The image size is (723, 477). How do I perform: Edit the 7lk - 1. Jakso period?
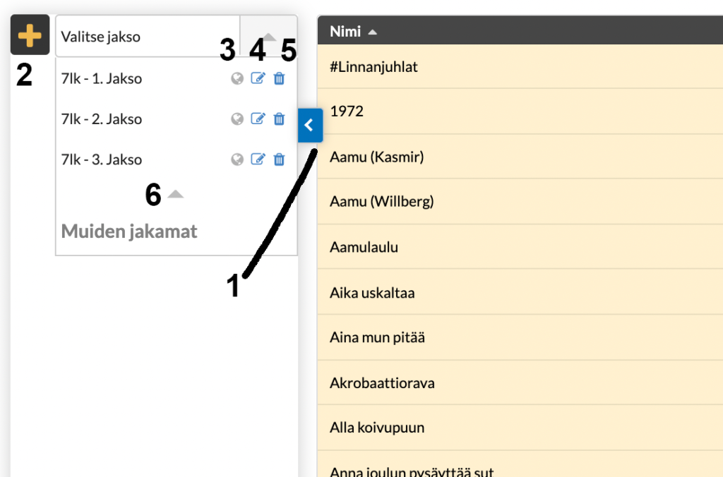(x=258, y=79)
